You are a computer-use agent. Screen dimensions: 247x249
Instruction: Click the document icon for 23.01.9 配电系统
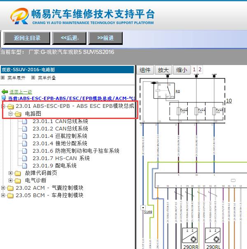click(x=24, y=165)
